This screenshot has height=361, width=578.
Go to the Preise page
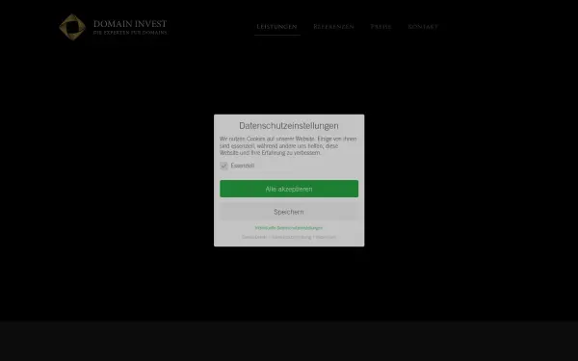[381, 27]
